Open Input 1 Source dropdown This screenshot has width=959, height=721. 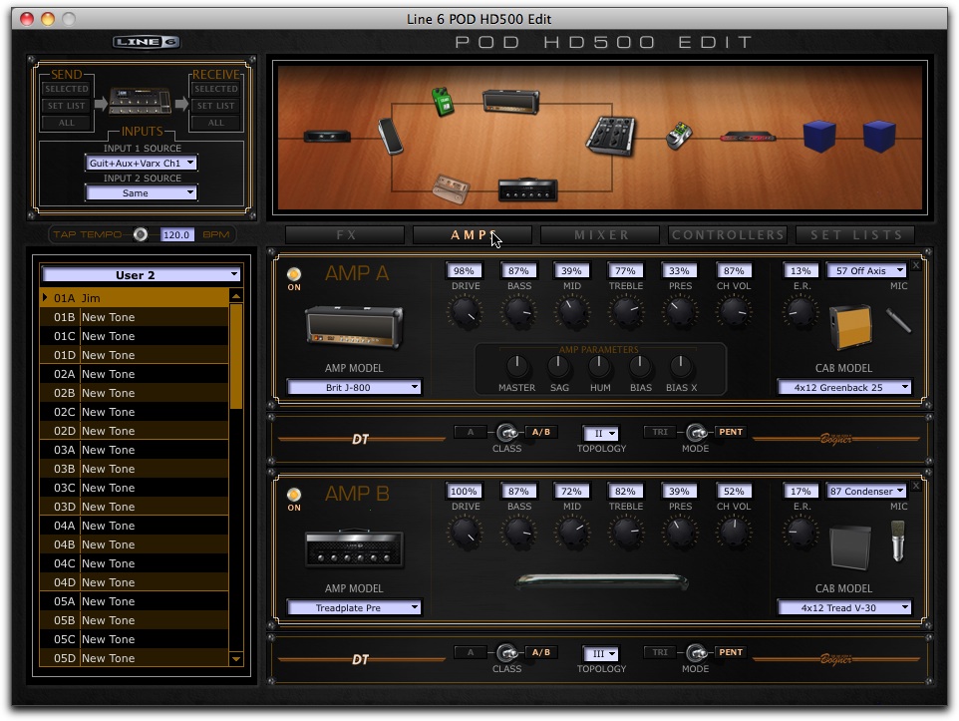click(142, 163)
